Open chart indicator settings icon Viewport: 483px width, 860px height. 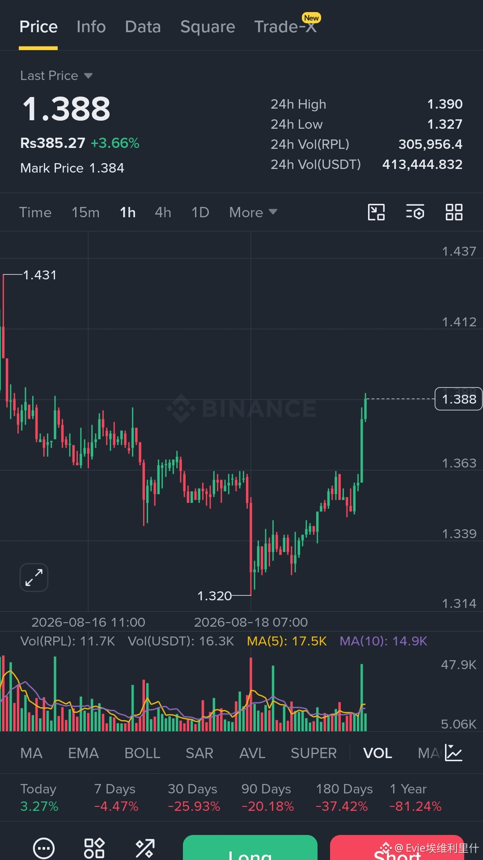pos(415,212)
